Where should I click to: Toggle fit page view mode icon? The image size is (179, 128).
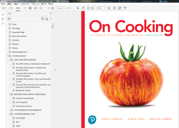coord(114,8)
